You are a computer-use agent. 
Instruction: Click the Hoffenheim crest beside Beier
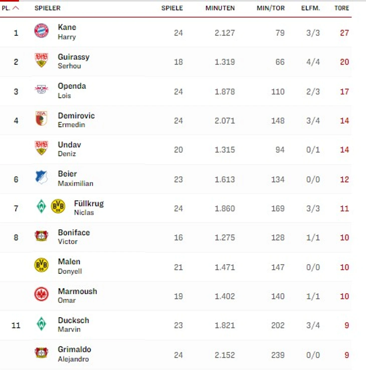(x=41, y=177)
